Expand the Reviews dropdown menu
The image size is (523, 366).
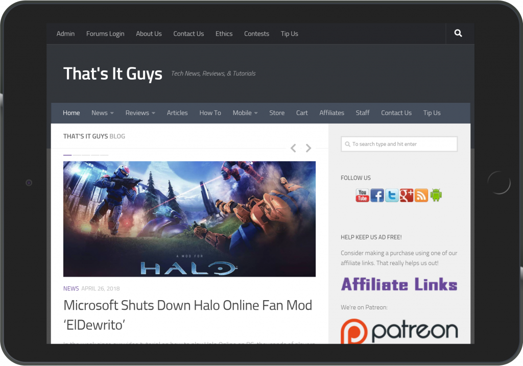point(140,113)
